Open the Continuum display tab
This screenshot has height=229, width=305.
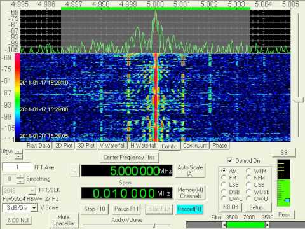click(x=195, y=146)
